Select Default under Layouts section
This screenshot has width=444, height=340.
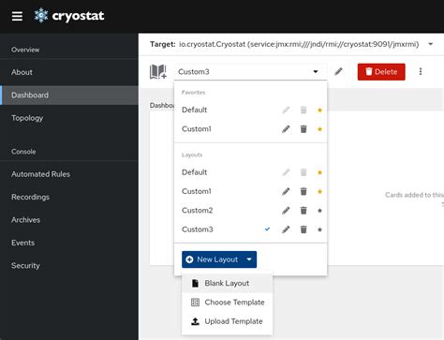[x=194, y=172]
